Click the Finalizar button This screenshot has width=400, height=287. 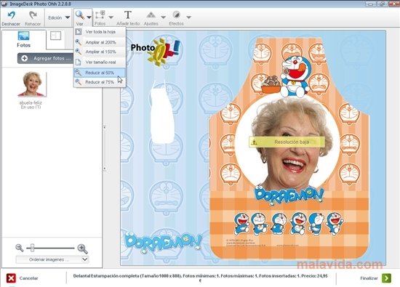coord(375,278)
